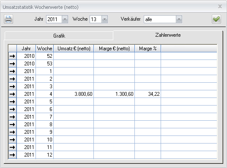The height and width of the screenshot is (168, 227).
Task: Select row arrow for 2011 week 5
Action: pos(12,102)
